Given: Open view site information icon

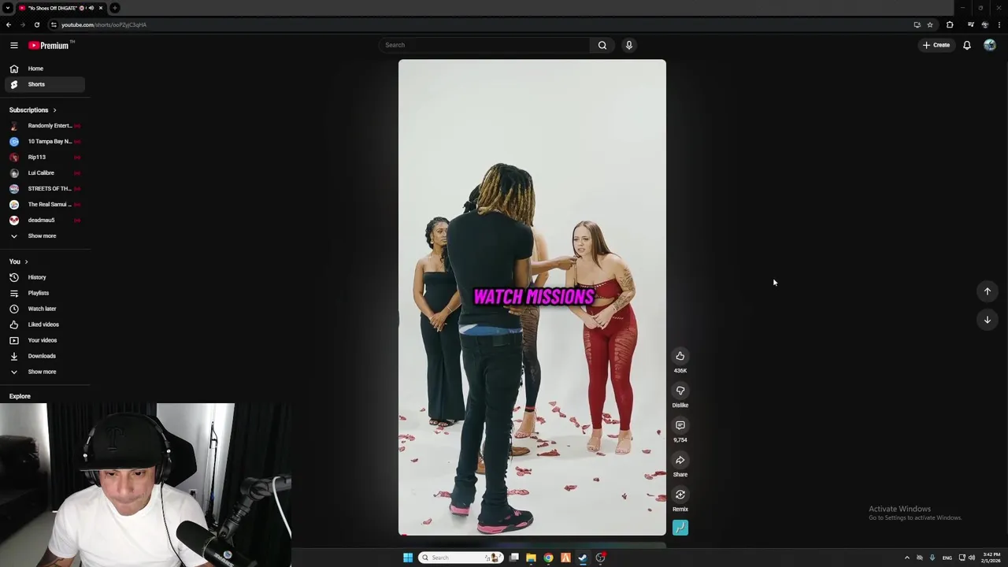Looking at the screenshot, I should (x=54, y=24).
